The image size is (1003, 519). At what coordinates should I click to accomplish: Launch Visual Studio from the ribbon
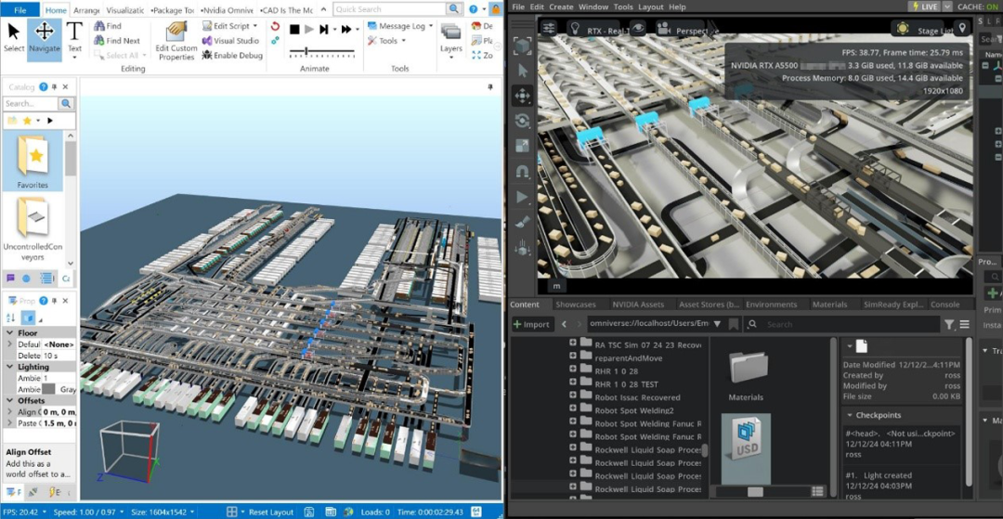point(230,40)
